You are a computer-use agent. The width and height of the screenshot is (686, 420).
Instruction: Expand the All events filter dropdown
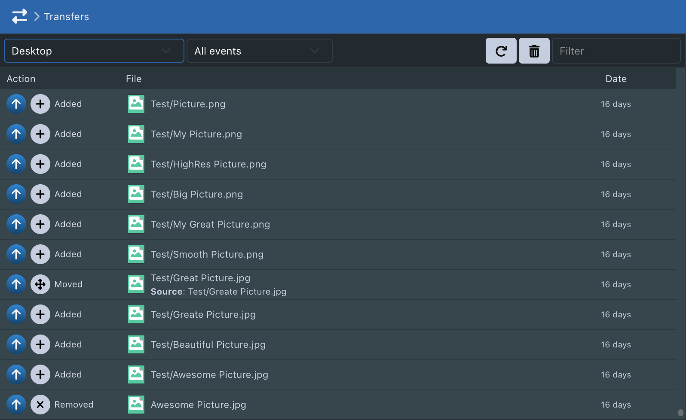[x=259, y=51]
